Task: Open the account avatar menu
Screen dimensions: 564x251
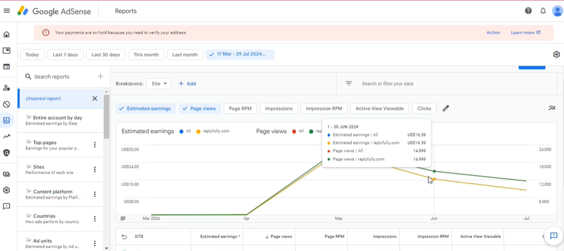Action: pos(558,11)
